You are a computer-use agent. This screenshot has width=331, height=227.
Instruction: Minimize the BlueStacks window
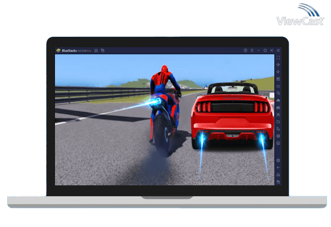pos(258,50)
